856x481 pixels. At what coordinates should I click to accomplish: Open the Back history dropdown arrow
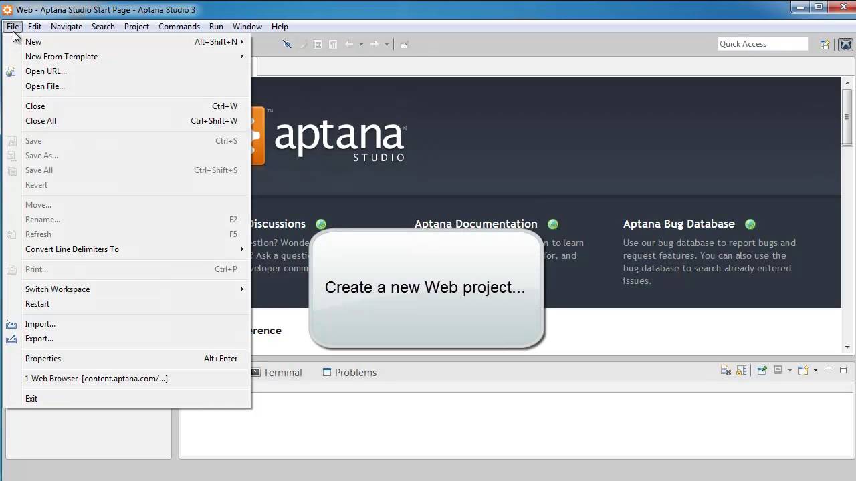(x=361, y=44)
